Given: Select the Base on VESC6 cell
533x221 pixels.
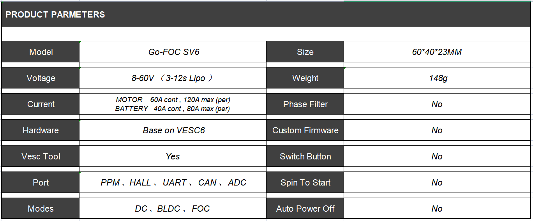Looking at the screenshot, I should (174, 131).
